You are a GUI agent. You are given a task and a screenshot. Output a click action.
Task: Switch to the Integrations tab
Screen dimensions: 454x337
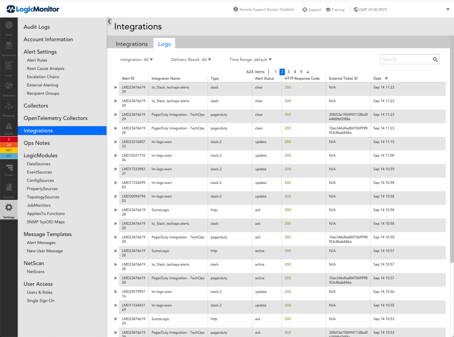(132, 44)
